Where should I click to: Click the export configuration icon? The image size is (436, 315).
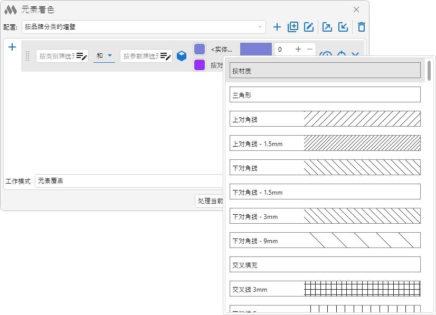point(327,27)
